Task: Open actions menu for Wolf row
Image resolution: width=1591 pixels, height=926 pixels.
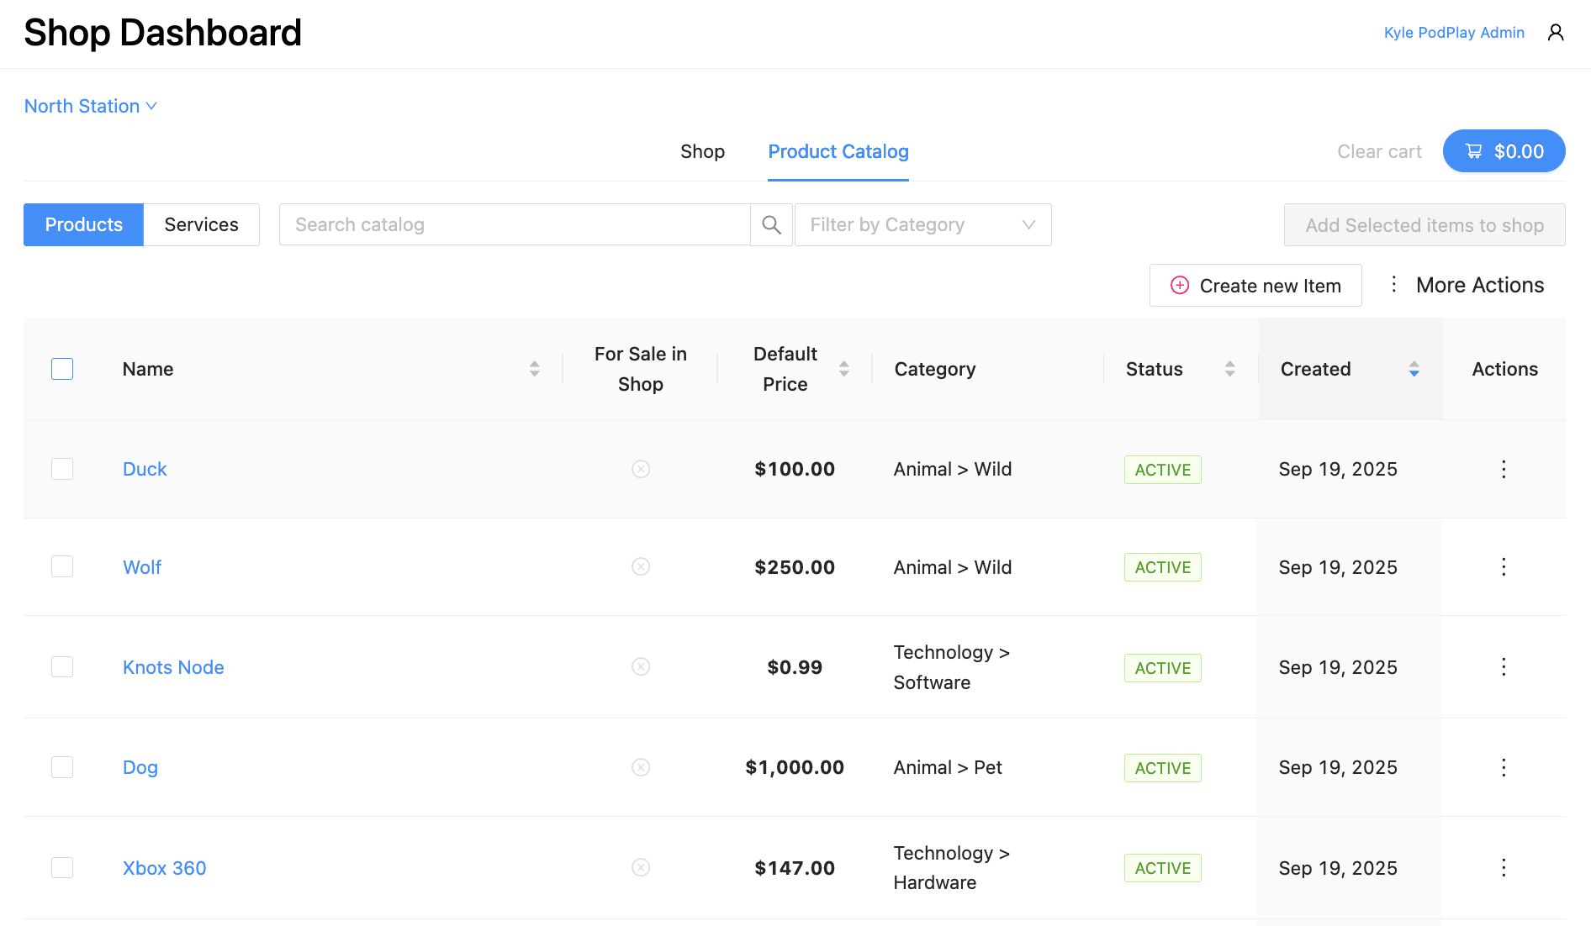Action: click(x=1504, y=567)
